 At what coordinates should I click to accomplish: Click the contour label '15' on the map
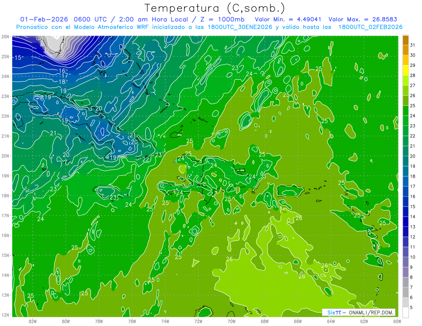[18, 58]
